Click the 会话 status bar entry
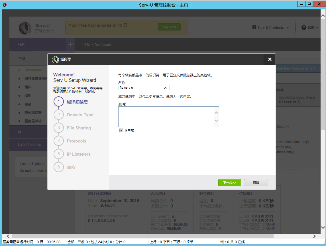The width and height of the screenshot is (326, 246). point(97,242)
